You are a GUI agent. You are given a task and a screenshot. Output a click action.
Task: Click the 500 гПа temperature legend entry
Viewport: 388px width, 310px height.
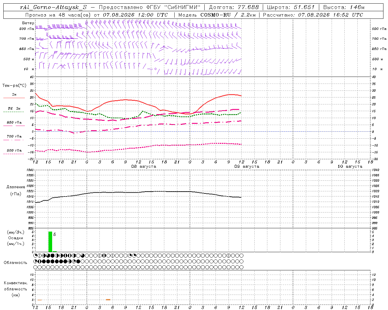point(14,152)
